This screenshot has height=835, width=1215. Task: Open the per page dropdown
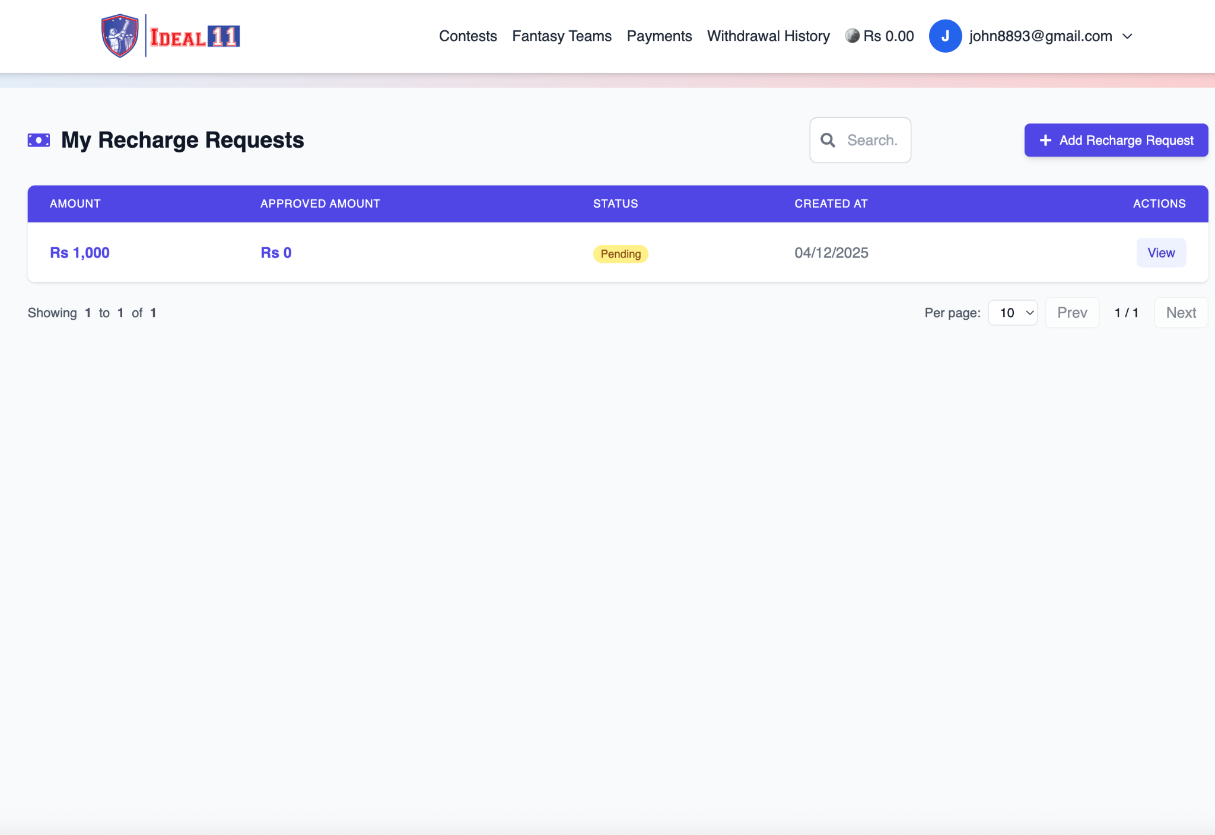point(1013,313)
